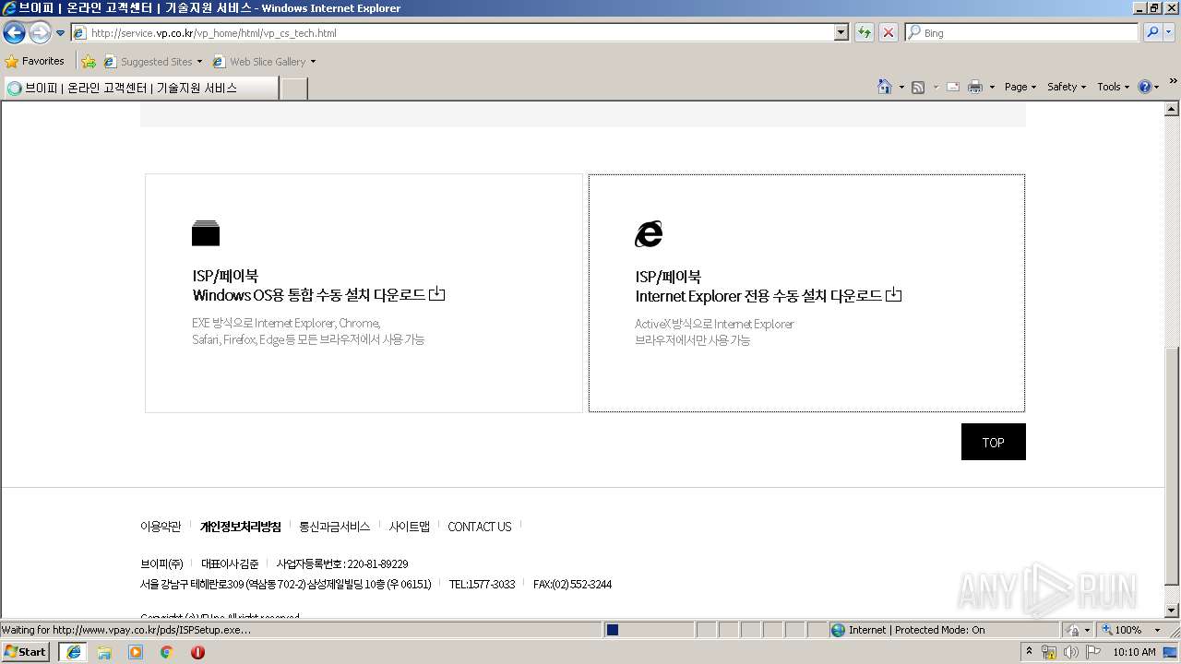Click the Refresh page icon
The image size is (1181, 664).
coord(865,33)
